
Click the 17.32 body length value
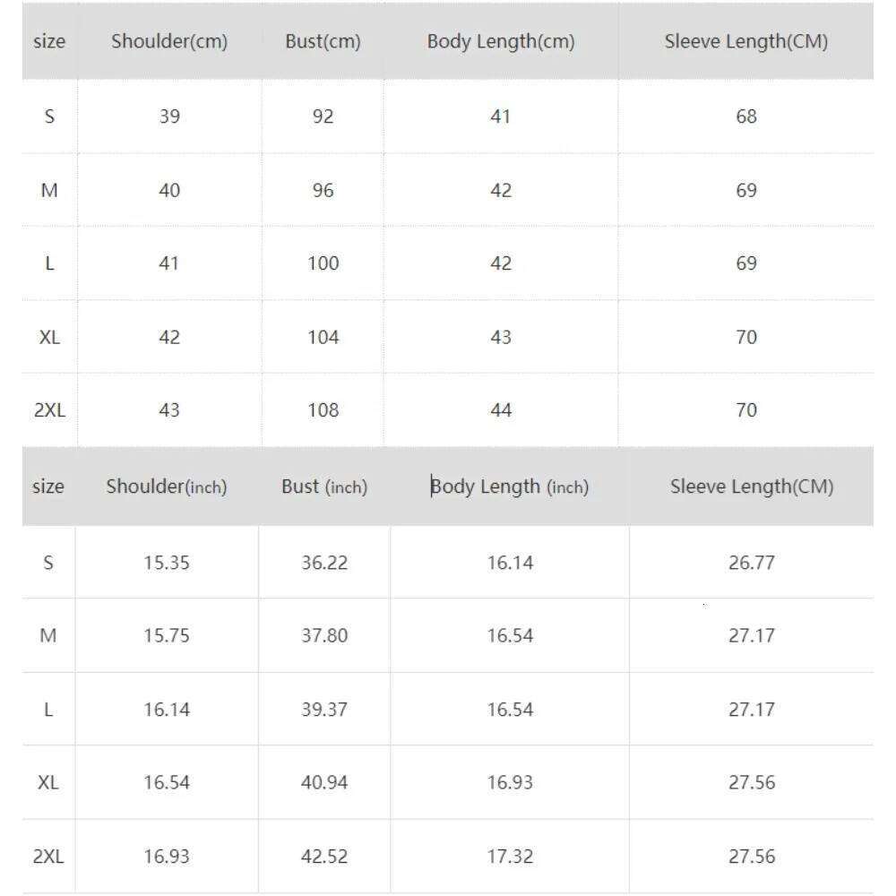[510, 857]
